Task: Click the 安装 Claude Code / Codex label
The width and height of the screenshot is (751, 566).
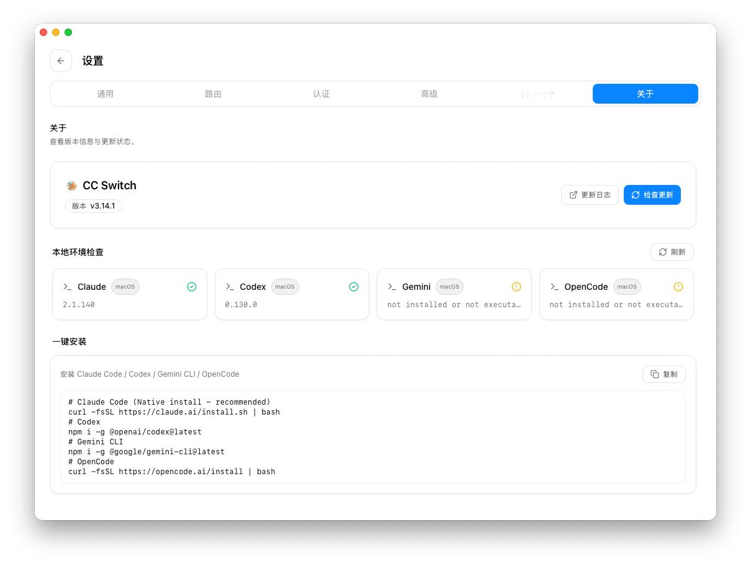Action: 150,374
